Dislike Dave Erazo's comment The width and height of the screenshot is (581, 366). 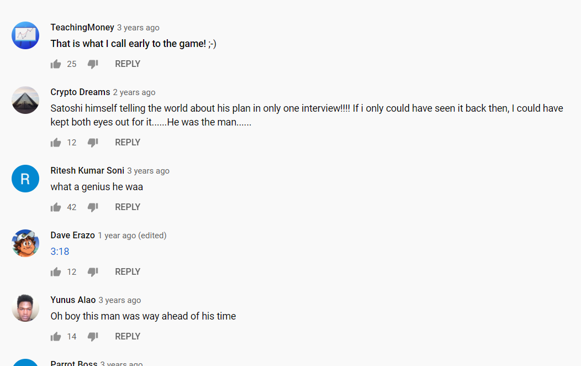pos(93,272)
